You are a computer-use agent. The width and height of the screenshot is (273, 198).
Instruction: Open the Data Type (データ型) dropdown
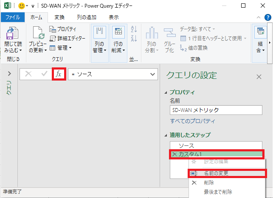pos(197,29)
